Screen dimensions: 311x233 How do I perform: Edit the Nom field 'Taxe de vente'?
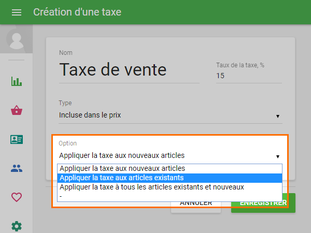129,70
